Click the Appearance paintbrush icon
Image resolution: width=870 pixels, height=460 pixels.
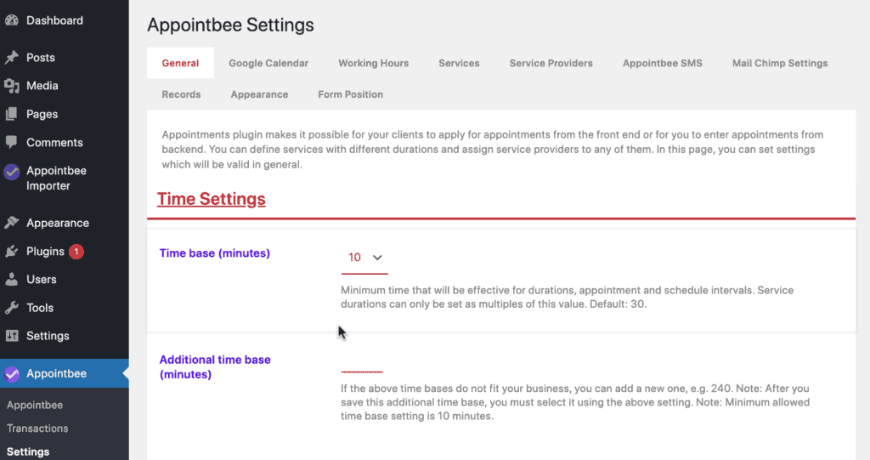tap(12, 223)
